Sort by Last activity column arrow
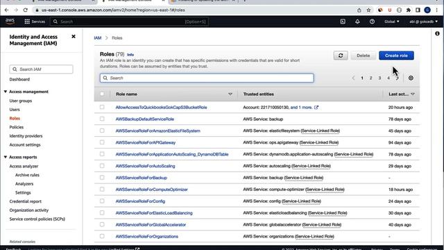The image size is (444, 250). pos(413,94)
